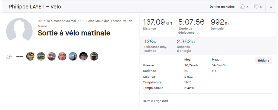The height and width of the screenshot is (110, 278).
Task: Open the PIERRE club logo avatar
Action: [20, 56]
